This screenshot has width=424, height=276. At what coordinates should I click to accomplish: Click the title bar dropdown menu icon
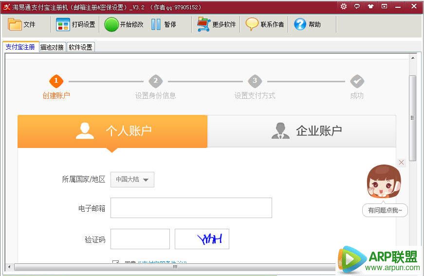point(384,6)
